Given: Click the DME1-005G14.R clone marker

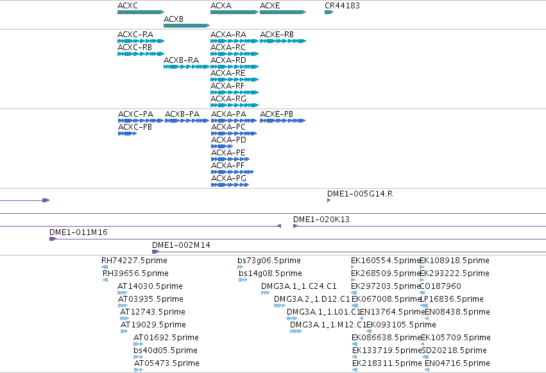Looking at the screenshot, I should point(328,200).
